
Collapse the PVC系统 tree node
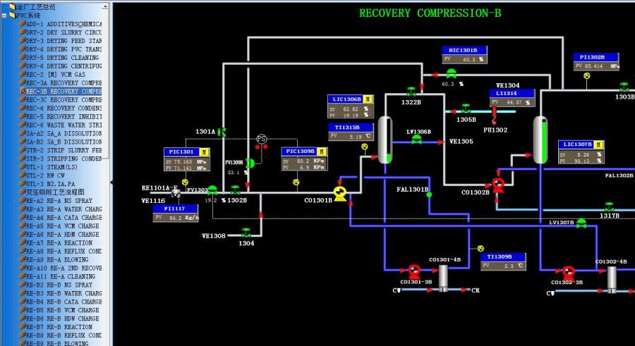(x=4, y=16)
